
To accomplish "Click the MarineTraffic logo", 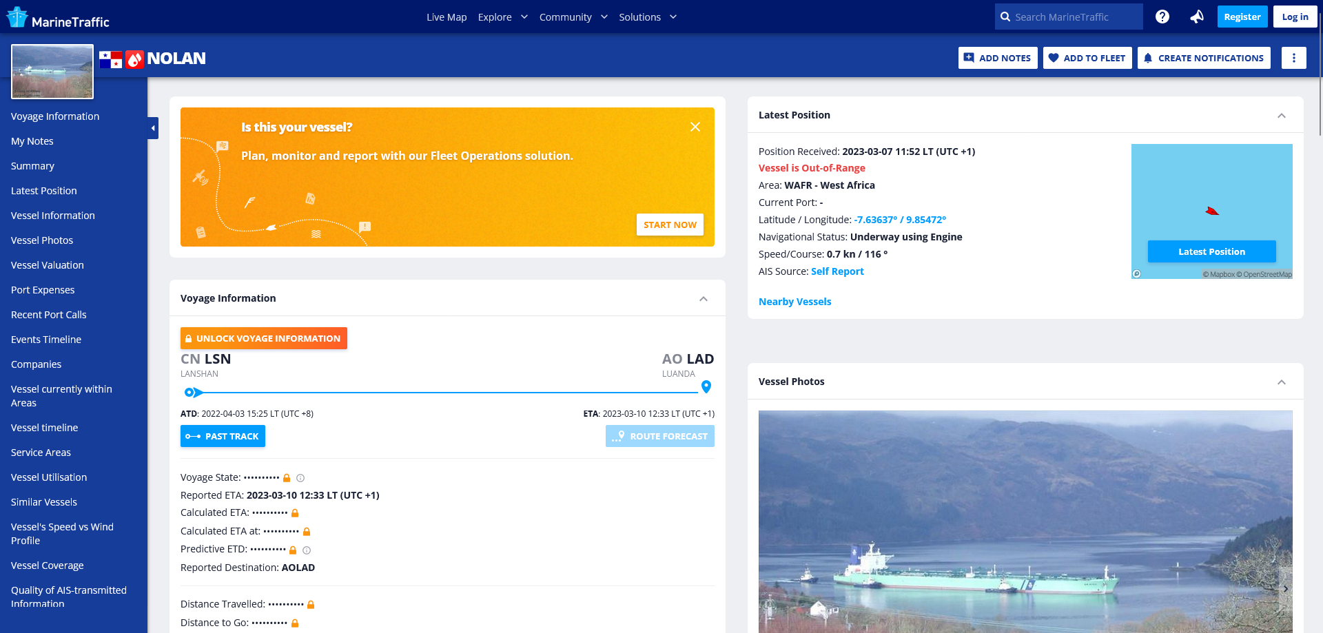I will coord(58,17).
